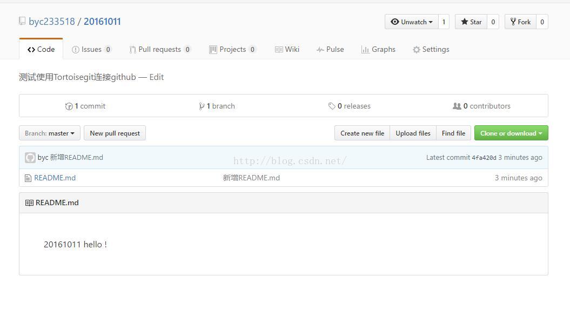Click the watchers count 1

coord(444,22)
